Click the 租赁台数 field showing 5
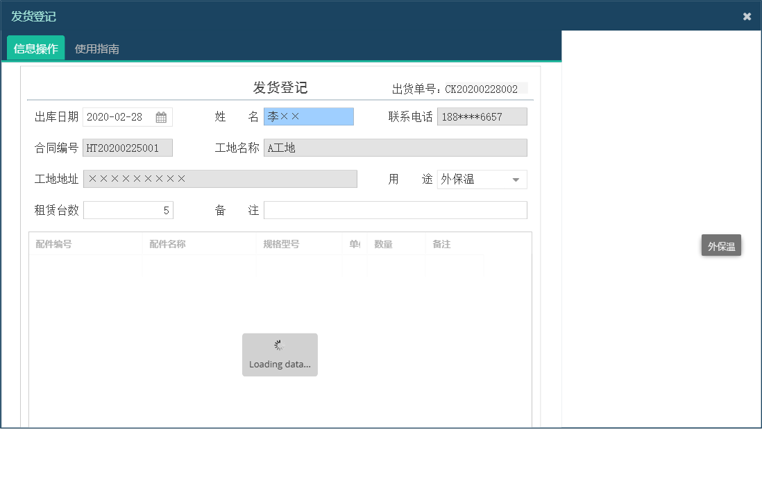The image size is (762, 488). click(128, 210)
